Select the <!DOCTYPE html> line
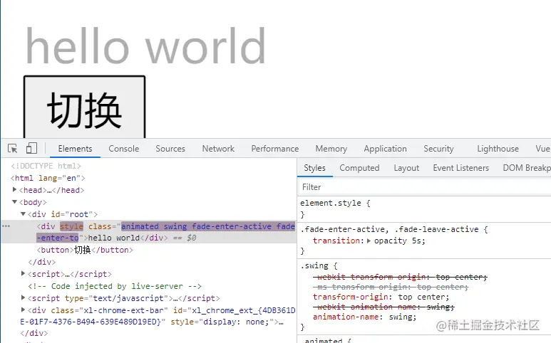The width and height of the screenshot is (551, 343). point(46,166)
